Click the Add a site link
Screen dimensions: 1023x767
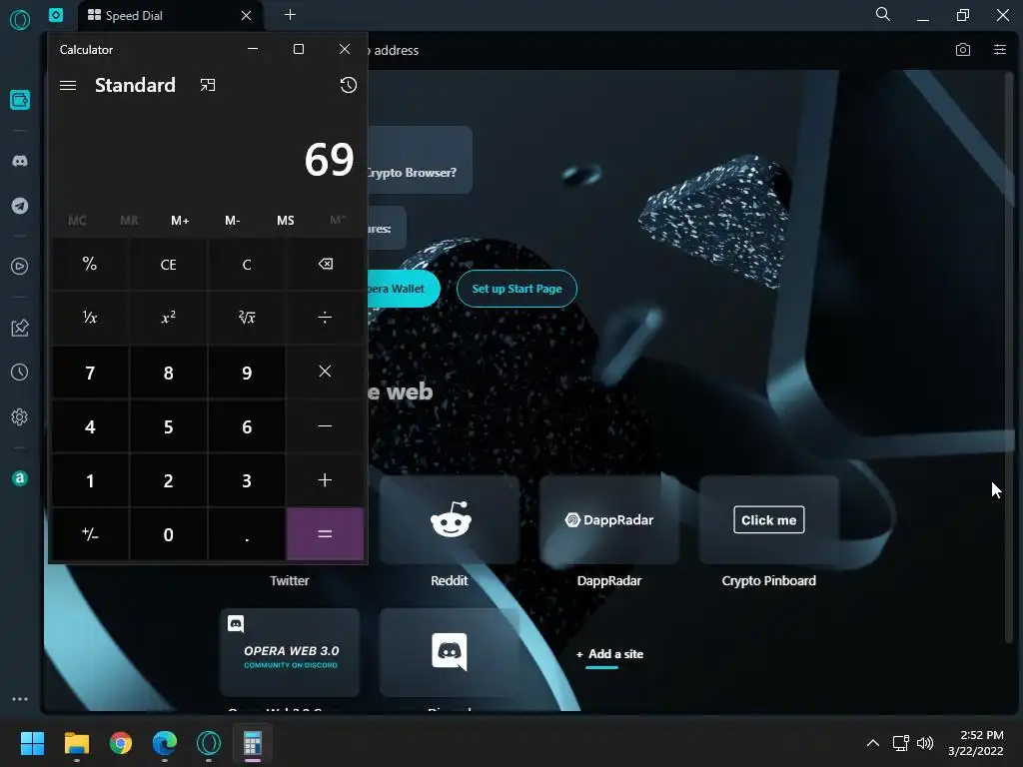pos(610,654)
